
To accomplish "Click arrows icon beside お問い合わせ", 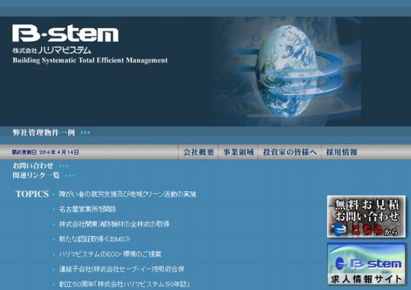I will click(64, 166).
